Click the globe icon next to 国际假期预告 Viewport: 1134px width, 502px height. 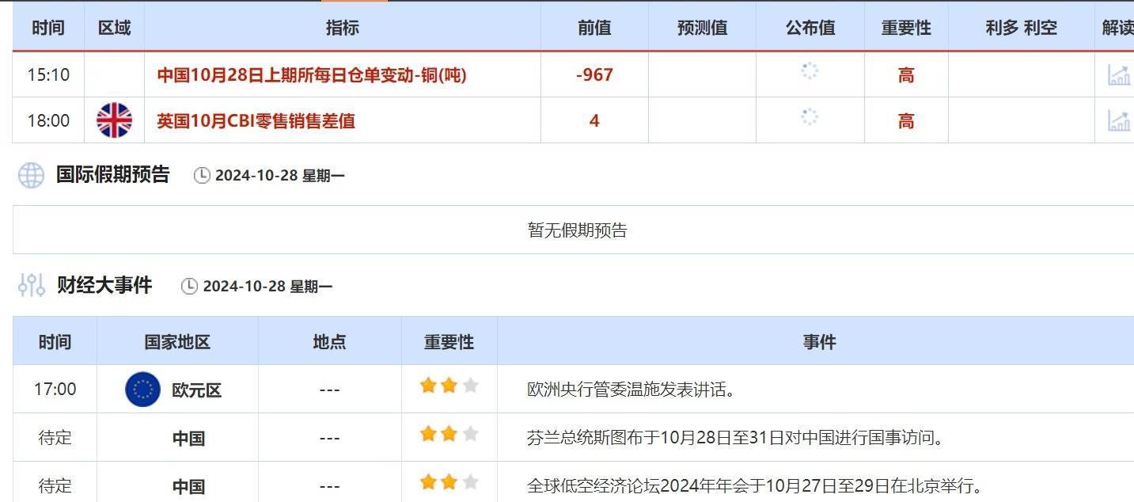[29, 175]
